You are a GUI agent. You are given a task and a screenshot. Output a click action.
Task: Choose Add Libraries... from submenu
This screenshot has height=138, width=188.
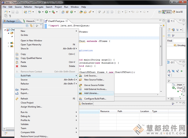coord(96,93)
